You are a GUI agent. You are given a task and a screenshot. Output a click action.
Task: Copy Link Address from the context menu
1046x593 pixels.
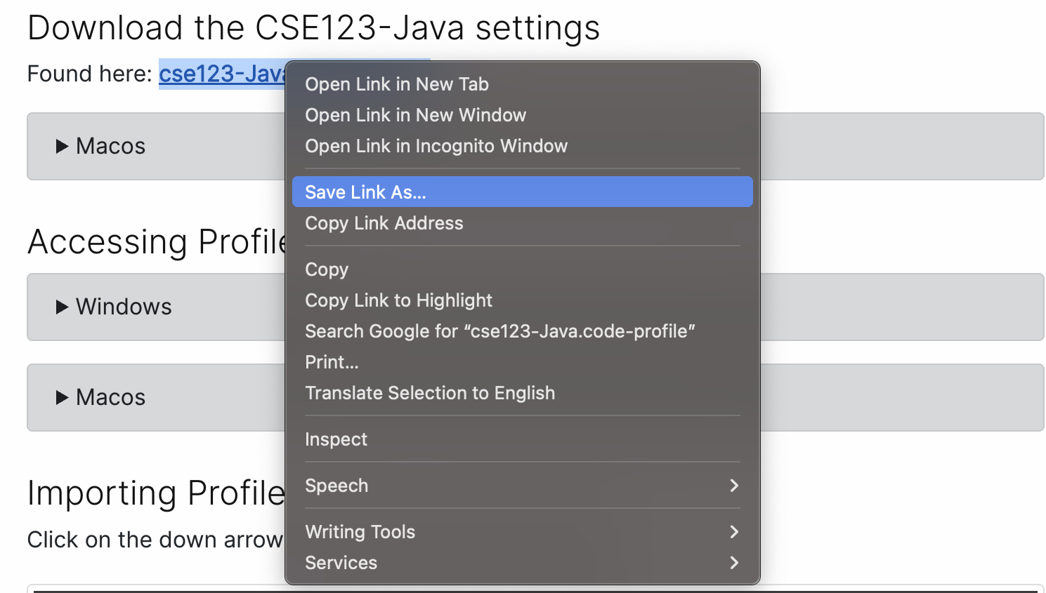tap(384, 223)
